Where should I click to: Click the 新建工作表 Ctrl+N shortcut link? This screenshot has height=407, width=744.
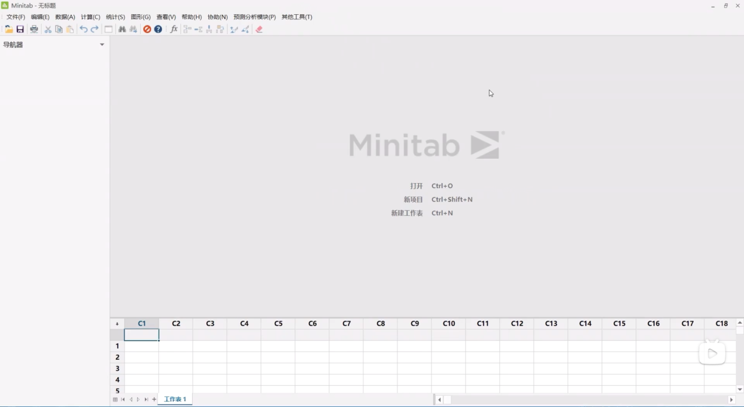click(422, 213)
